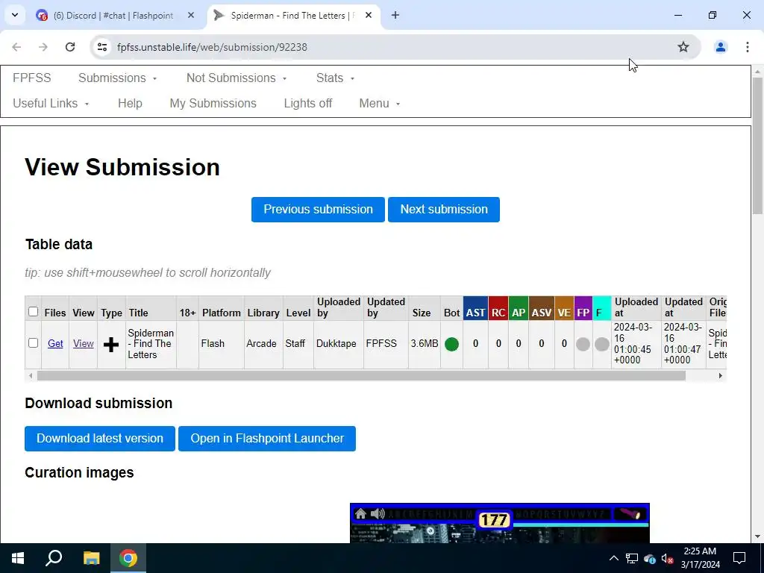Expand the Submissions dropdown menu

[x=117, y=78]
